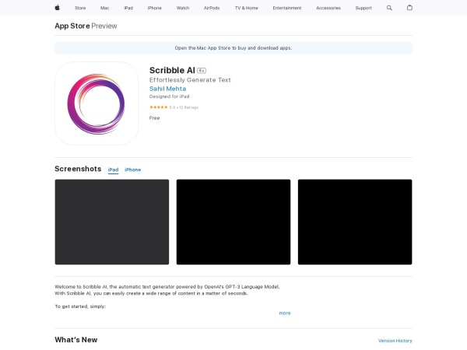467x350 pixels.
Task: Click the Scribble AI app icon
Action: click(x=97, y=103)
